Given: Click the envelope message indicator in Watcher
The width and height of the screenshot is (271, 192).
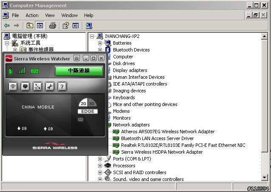Looking at the screenshot, I should 81,119.
